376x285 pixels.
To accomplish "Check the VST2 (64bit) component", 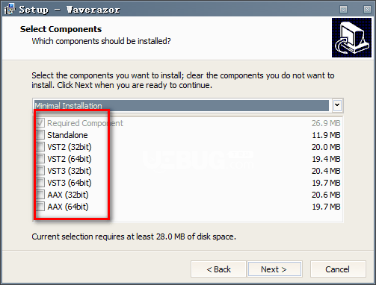I will click(40, 159).
